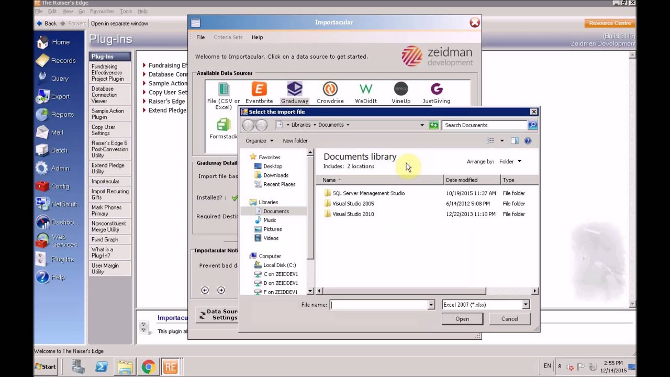Open the Arrange by Folder dropdown
The width and height of the screenshot is (670, 377).
click(510, 161)
